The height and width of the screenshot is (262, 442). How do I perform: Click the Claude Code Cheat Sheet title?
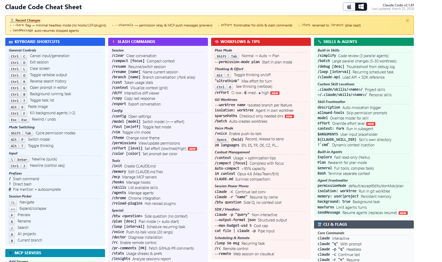pyautogui.click(x=43, y=7)
